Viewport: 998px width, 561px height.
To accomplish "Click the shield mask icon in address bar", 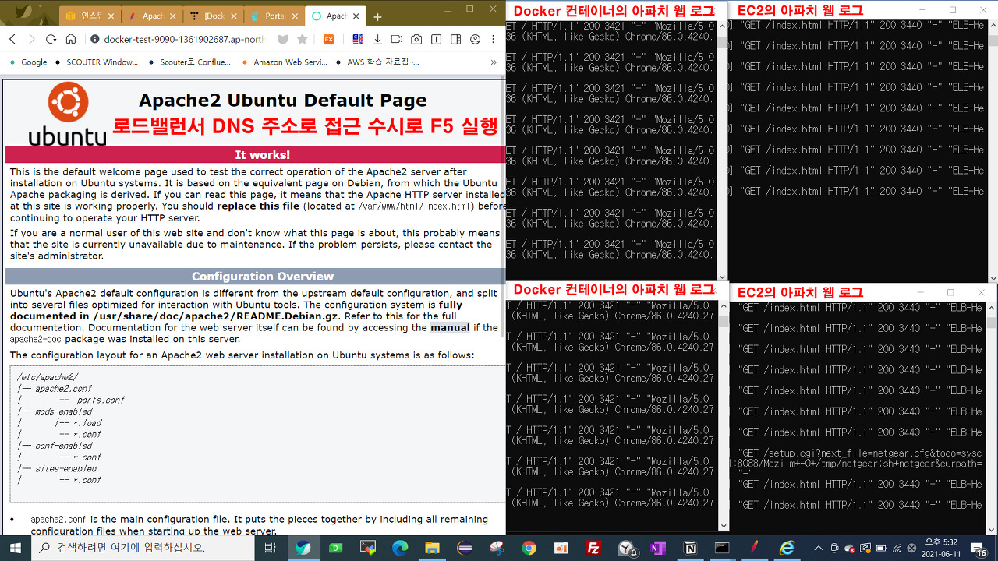I will (x=283, y=39).
